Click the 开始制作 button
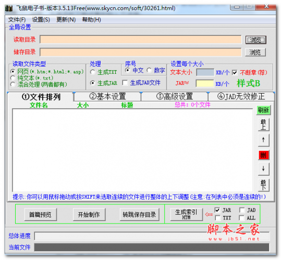The image size is (281, 260). click(x=89, y=214)
